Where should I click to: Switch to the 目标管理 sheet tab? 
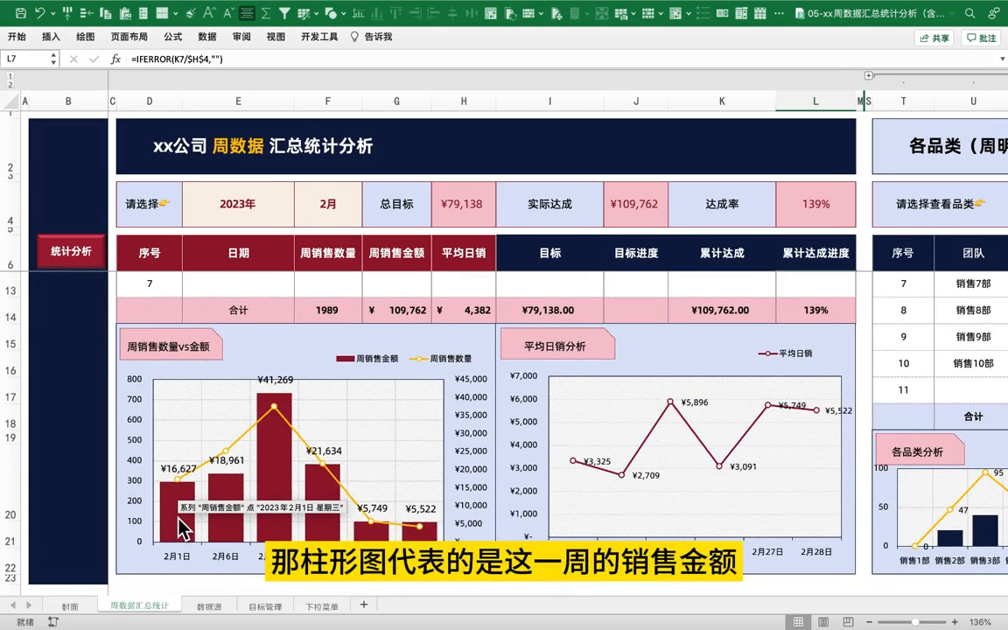(x=265, y=606)
